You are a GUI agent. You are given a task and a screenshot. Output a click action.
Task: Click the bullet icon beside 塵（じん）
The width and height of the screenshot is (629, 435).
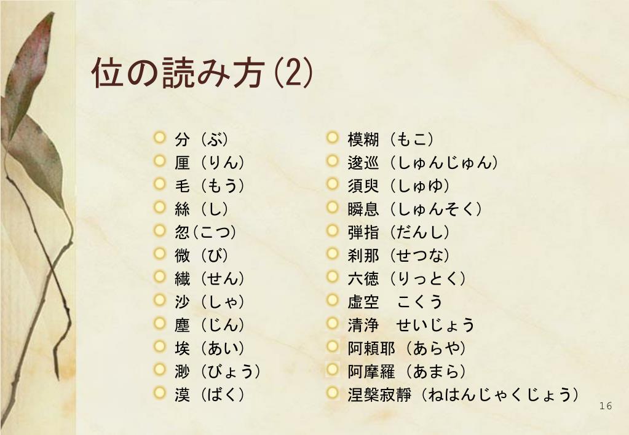pyautogui.click(x=160, y=324)
